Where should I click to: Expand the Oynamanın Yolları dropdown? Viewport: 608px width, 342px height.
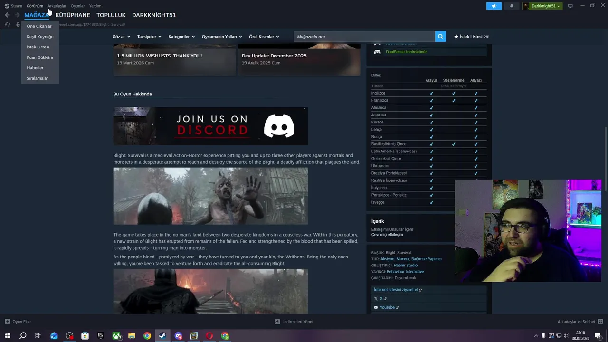pos(222,36)
